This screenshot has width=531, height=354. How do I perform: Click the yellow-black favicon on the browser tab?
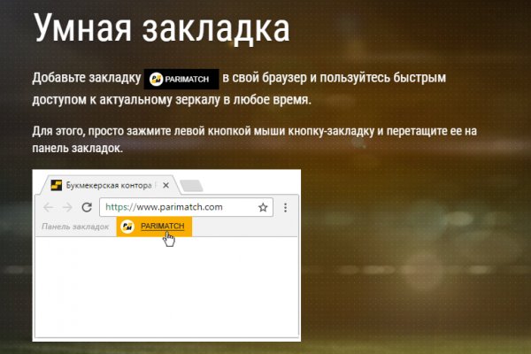coord(57,186)
